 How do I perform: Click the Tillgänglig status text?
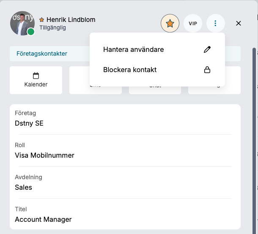point(52,27)
